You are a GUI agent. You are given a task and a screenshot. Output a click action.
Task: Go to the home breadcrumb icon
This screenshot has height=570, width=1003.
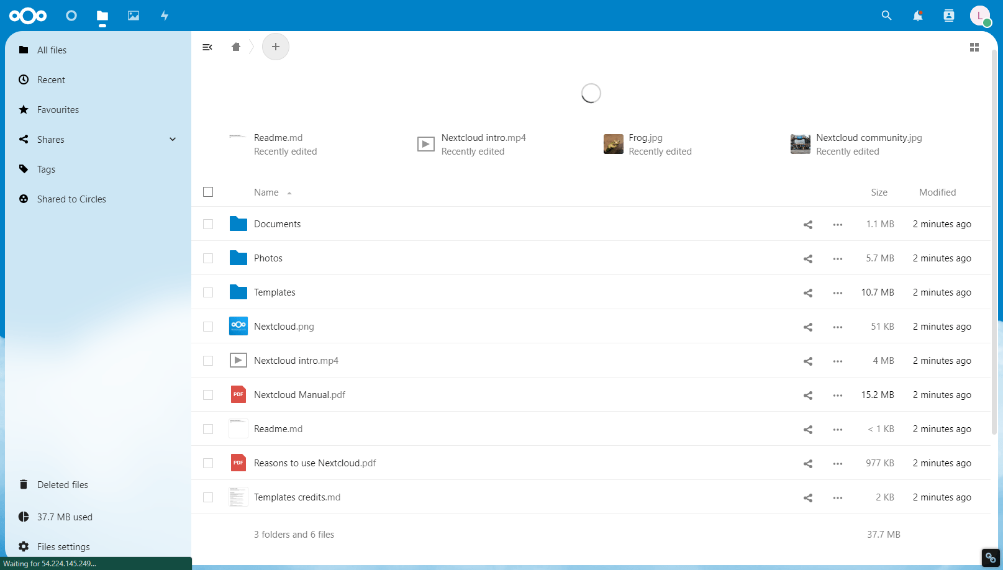coord(236,47)
